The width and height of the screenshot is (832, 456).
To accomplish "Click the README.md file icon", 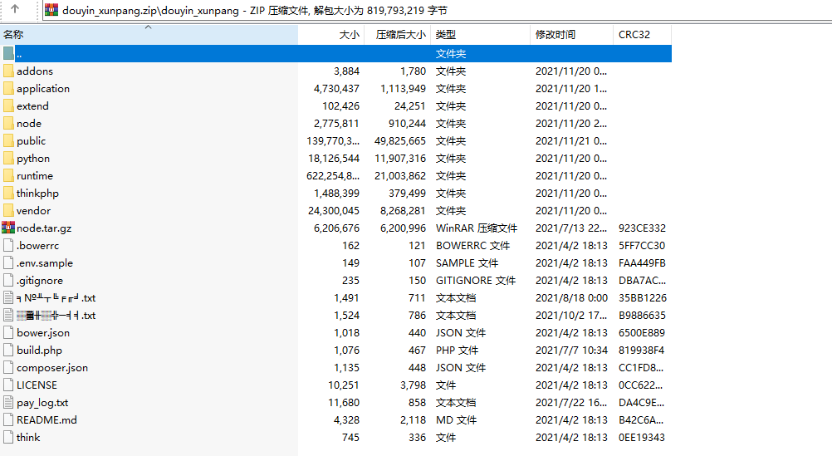I will pos(8,420).
